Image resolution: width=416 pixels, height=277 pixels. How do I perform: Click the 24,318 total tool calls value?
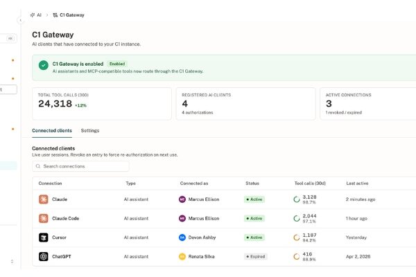click(55, 104)
